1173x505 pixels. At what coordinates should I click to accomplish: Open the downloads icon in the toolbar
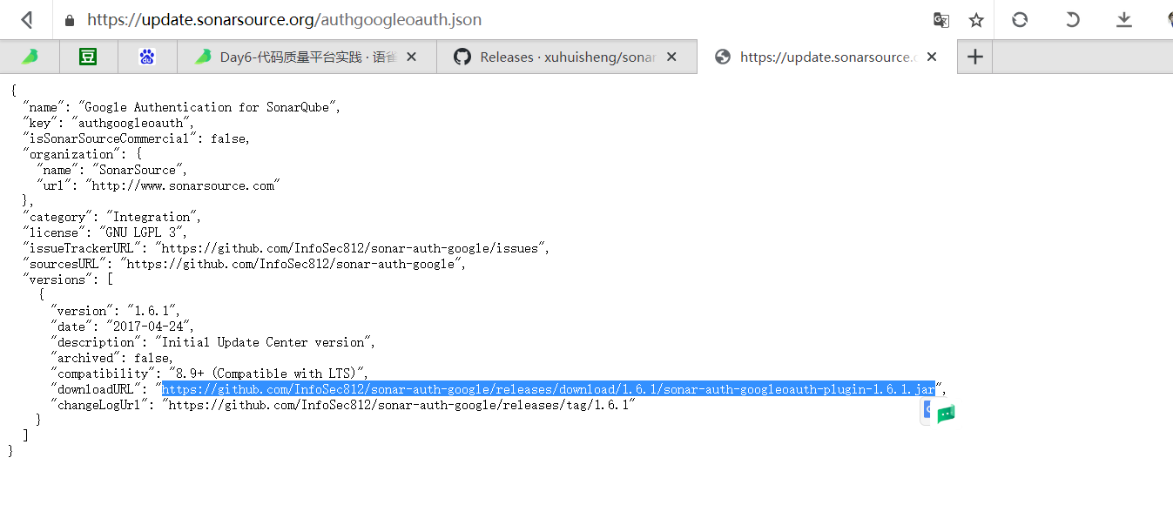click(x=1124, y=19)
